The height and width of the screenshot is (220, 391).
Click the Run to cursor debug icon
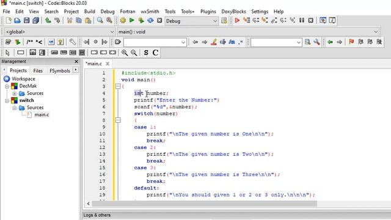click(247, 20)
